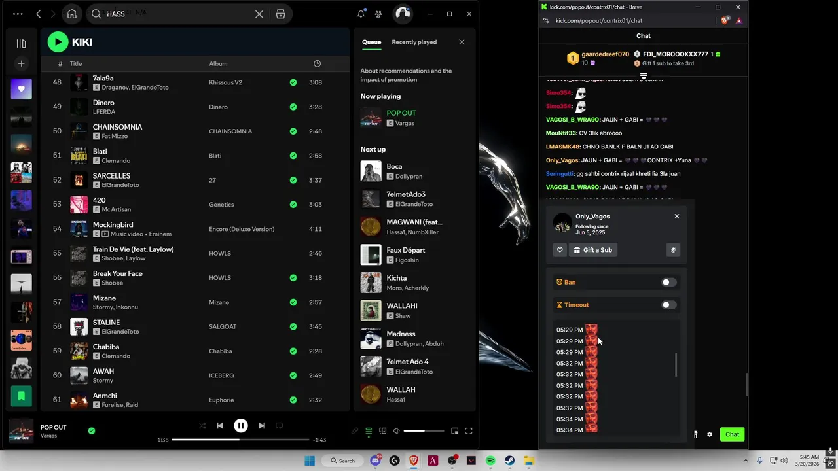The height and width of the screenshot is (471, 838).
Task: Click the Brave Rewards triangle icon
Action: [738, 21]
